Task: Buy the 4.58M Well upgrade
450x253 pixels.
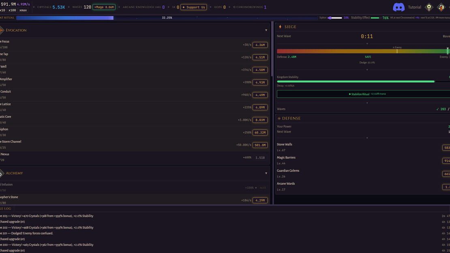Action: [x=260, y=70]
